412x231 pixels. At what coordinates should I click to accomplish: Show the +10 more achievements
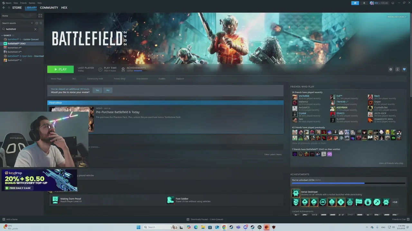click(395, 202)
